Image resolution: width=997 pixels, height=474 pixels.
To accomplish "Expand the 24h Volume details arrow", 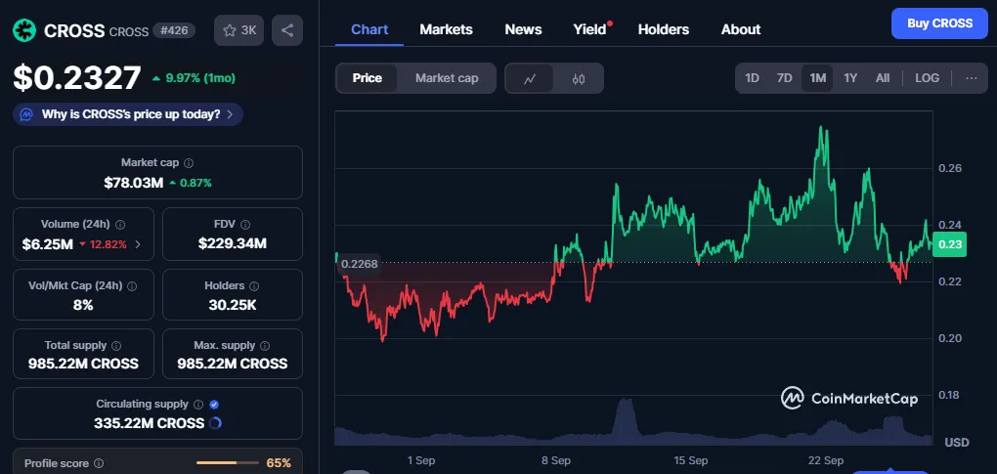I will (x=138, y=244).
